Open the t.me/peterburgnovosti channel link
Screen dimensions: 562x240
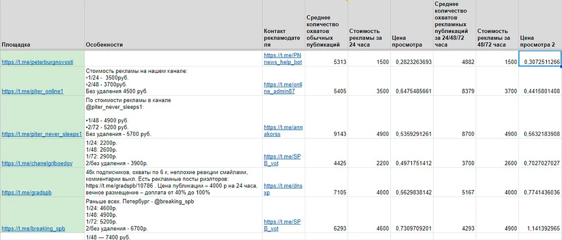(x=37, y=62)
